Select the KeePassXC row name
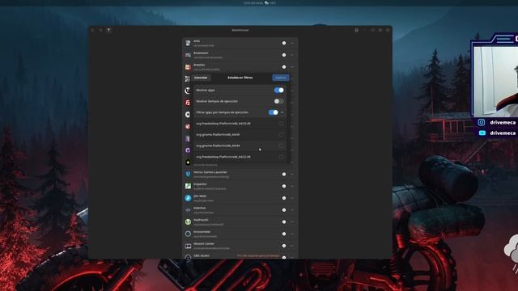Image resolution: width=518 pixels, height=291 pixels. point(201,220)
